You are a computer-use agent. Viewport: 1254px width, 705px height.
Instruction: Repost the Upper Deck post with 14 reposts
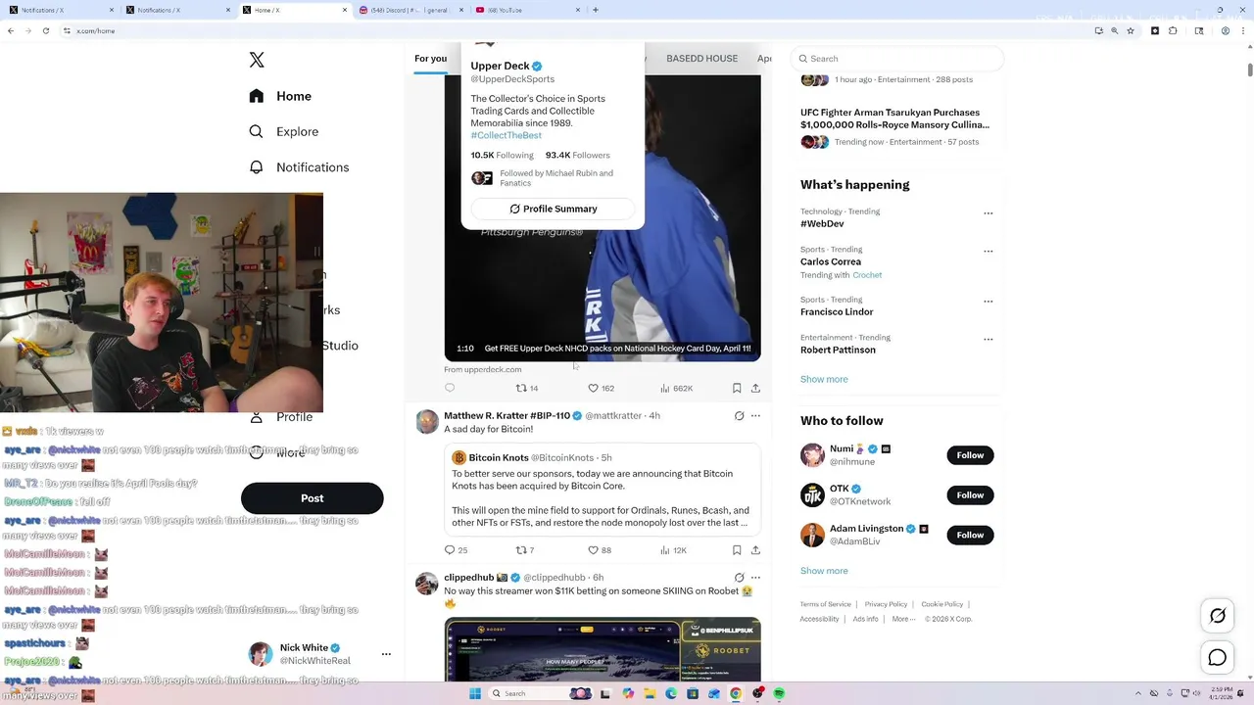click(x=526, y=388)
